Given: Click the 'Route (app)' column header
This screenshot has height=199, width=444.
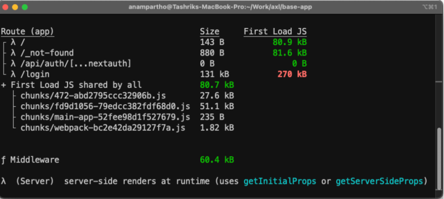Looking at the screenshot, I should [x=28, y=31].
